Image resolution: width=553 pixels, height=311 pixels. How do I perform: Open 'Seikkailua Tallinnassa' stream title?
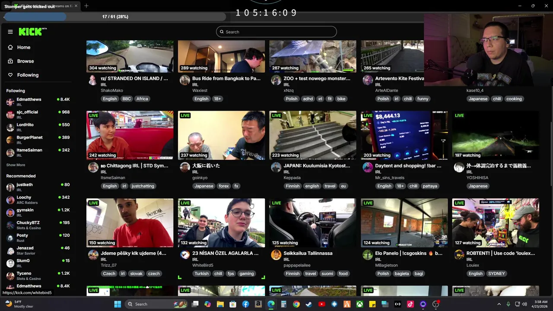[308, 253]
